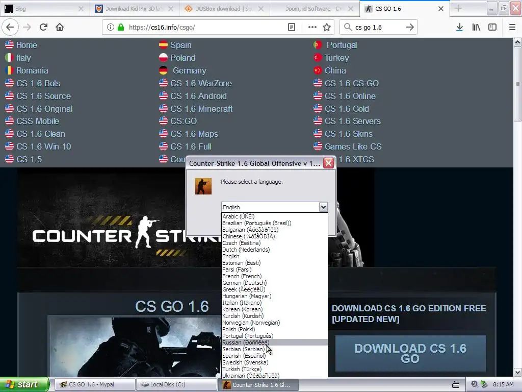The height and width of the screenshot is (392, 522).
Task: Click the scrollbar down arrow
Action: [x=518, y=372]
